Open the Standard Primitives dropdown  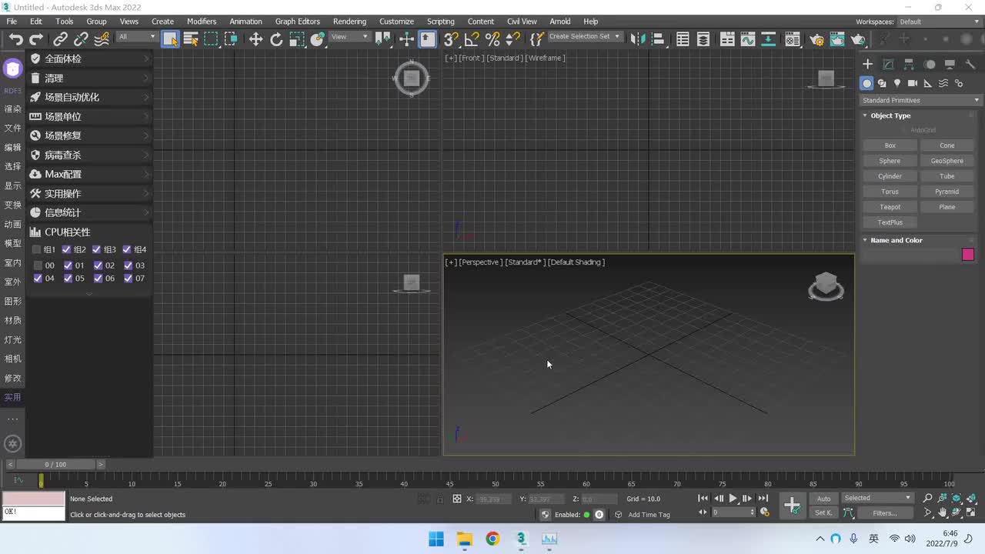pyautogui.click(x=920, y=100)
